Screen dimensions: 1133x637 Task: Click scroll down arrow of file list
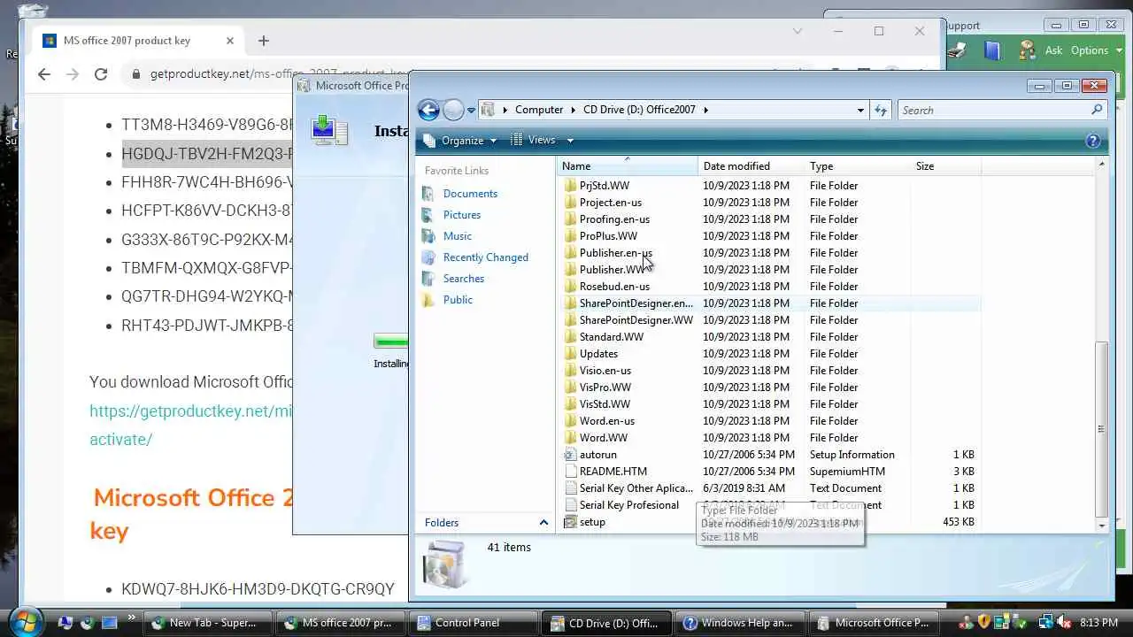click(x=1101, y=526)
